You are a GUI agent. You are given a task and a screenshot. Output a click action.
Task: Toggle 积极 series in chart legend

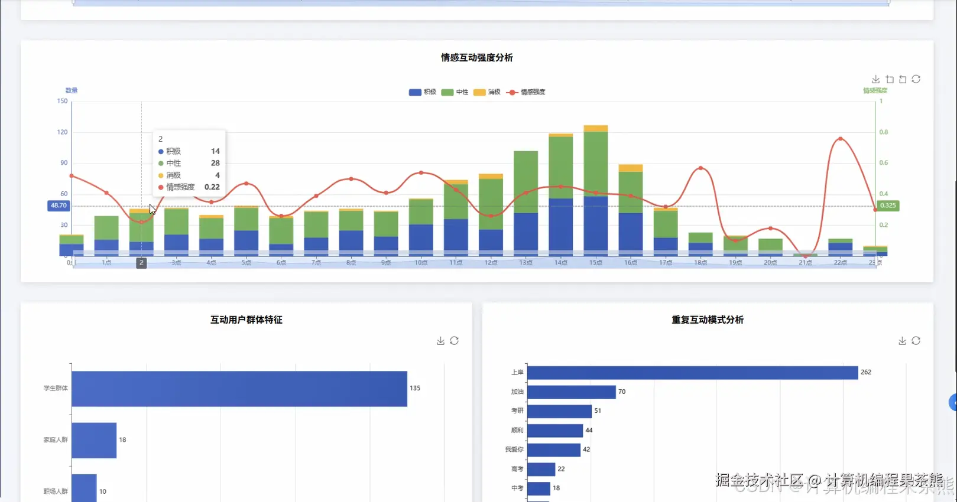[x=422, y=92]
